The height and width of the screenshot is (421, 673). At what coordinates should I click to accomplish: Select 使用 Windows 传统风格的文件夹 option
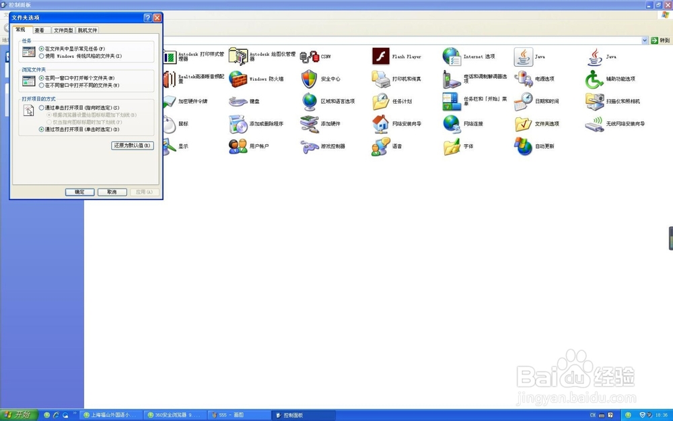(x=42, y=57)
